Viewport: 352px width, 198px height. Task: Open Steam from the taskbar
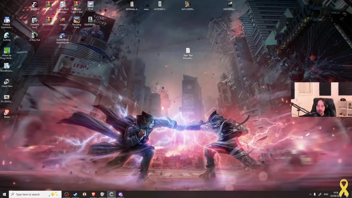pyautogui.click(x=75, y=194)
